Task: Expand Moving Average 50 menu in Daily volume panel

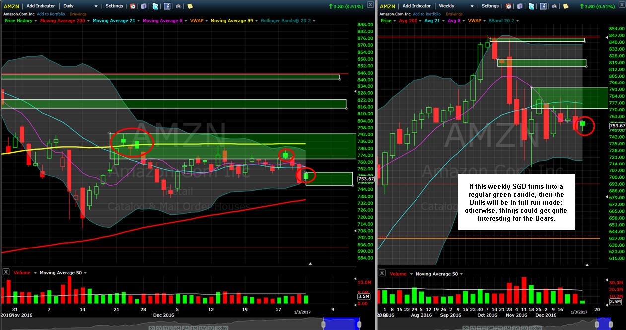Action: pyautogui.click(x=85, y=273)
